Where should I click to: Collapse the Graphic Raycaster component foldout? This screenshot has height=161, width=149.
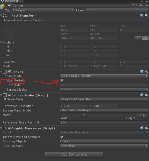tap(1, 128)
